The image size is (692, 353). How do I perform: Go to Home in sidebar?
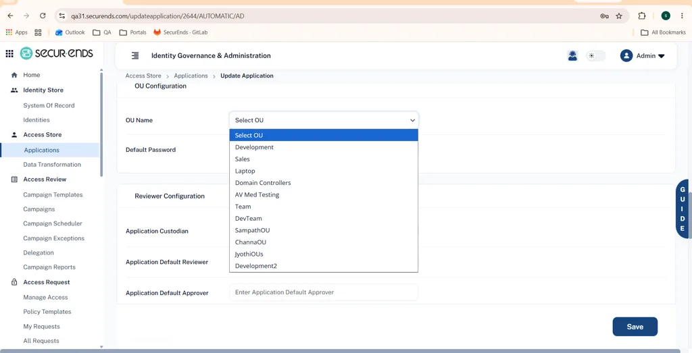(31, 75)
